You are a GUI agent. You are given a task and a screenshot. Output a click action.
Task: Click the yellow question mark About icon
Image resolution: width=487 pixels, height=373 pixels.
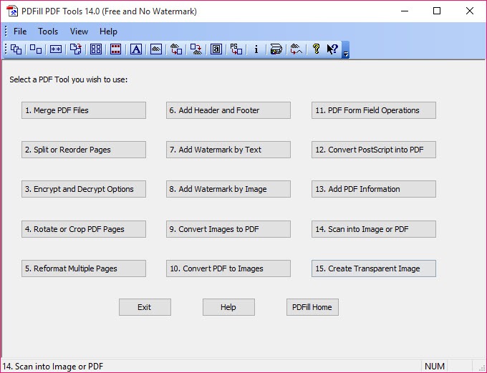[316, 49]
